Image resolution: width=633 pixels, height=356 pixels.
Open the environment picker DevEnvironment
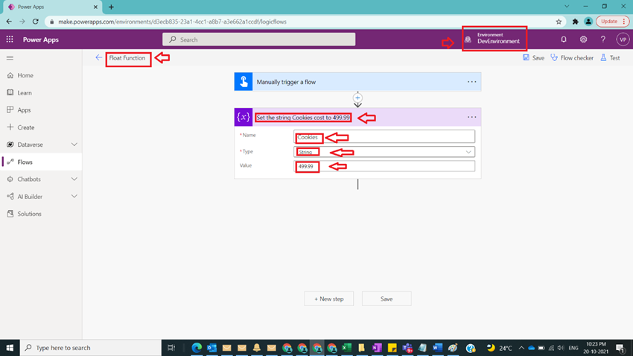click(x=494, y=39)
